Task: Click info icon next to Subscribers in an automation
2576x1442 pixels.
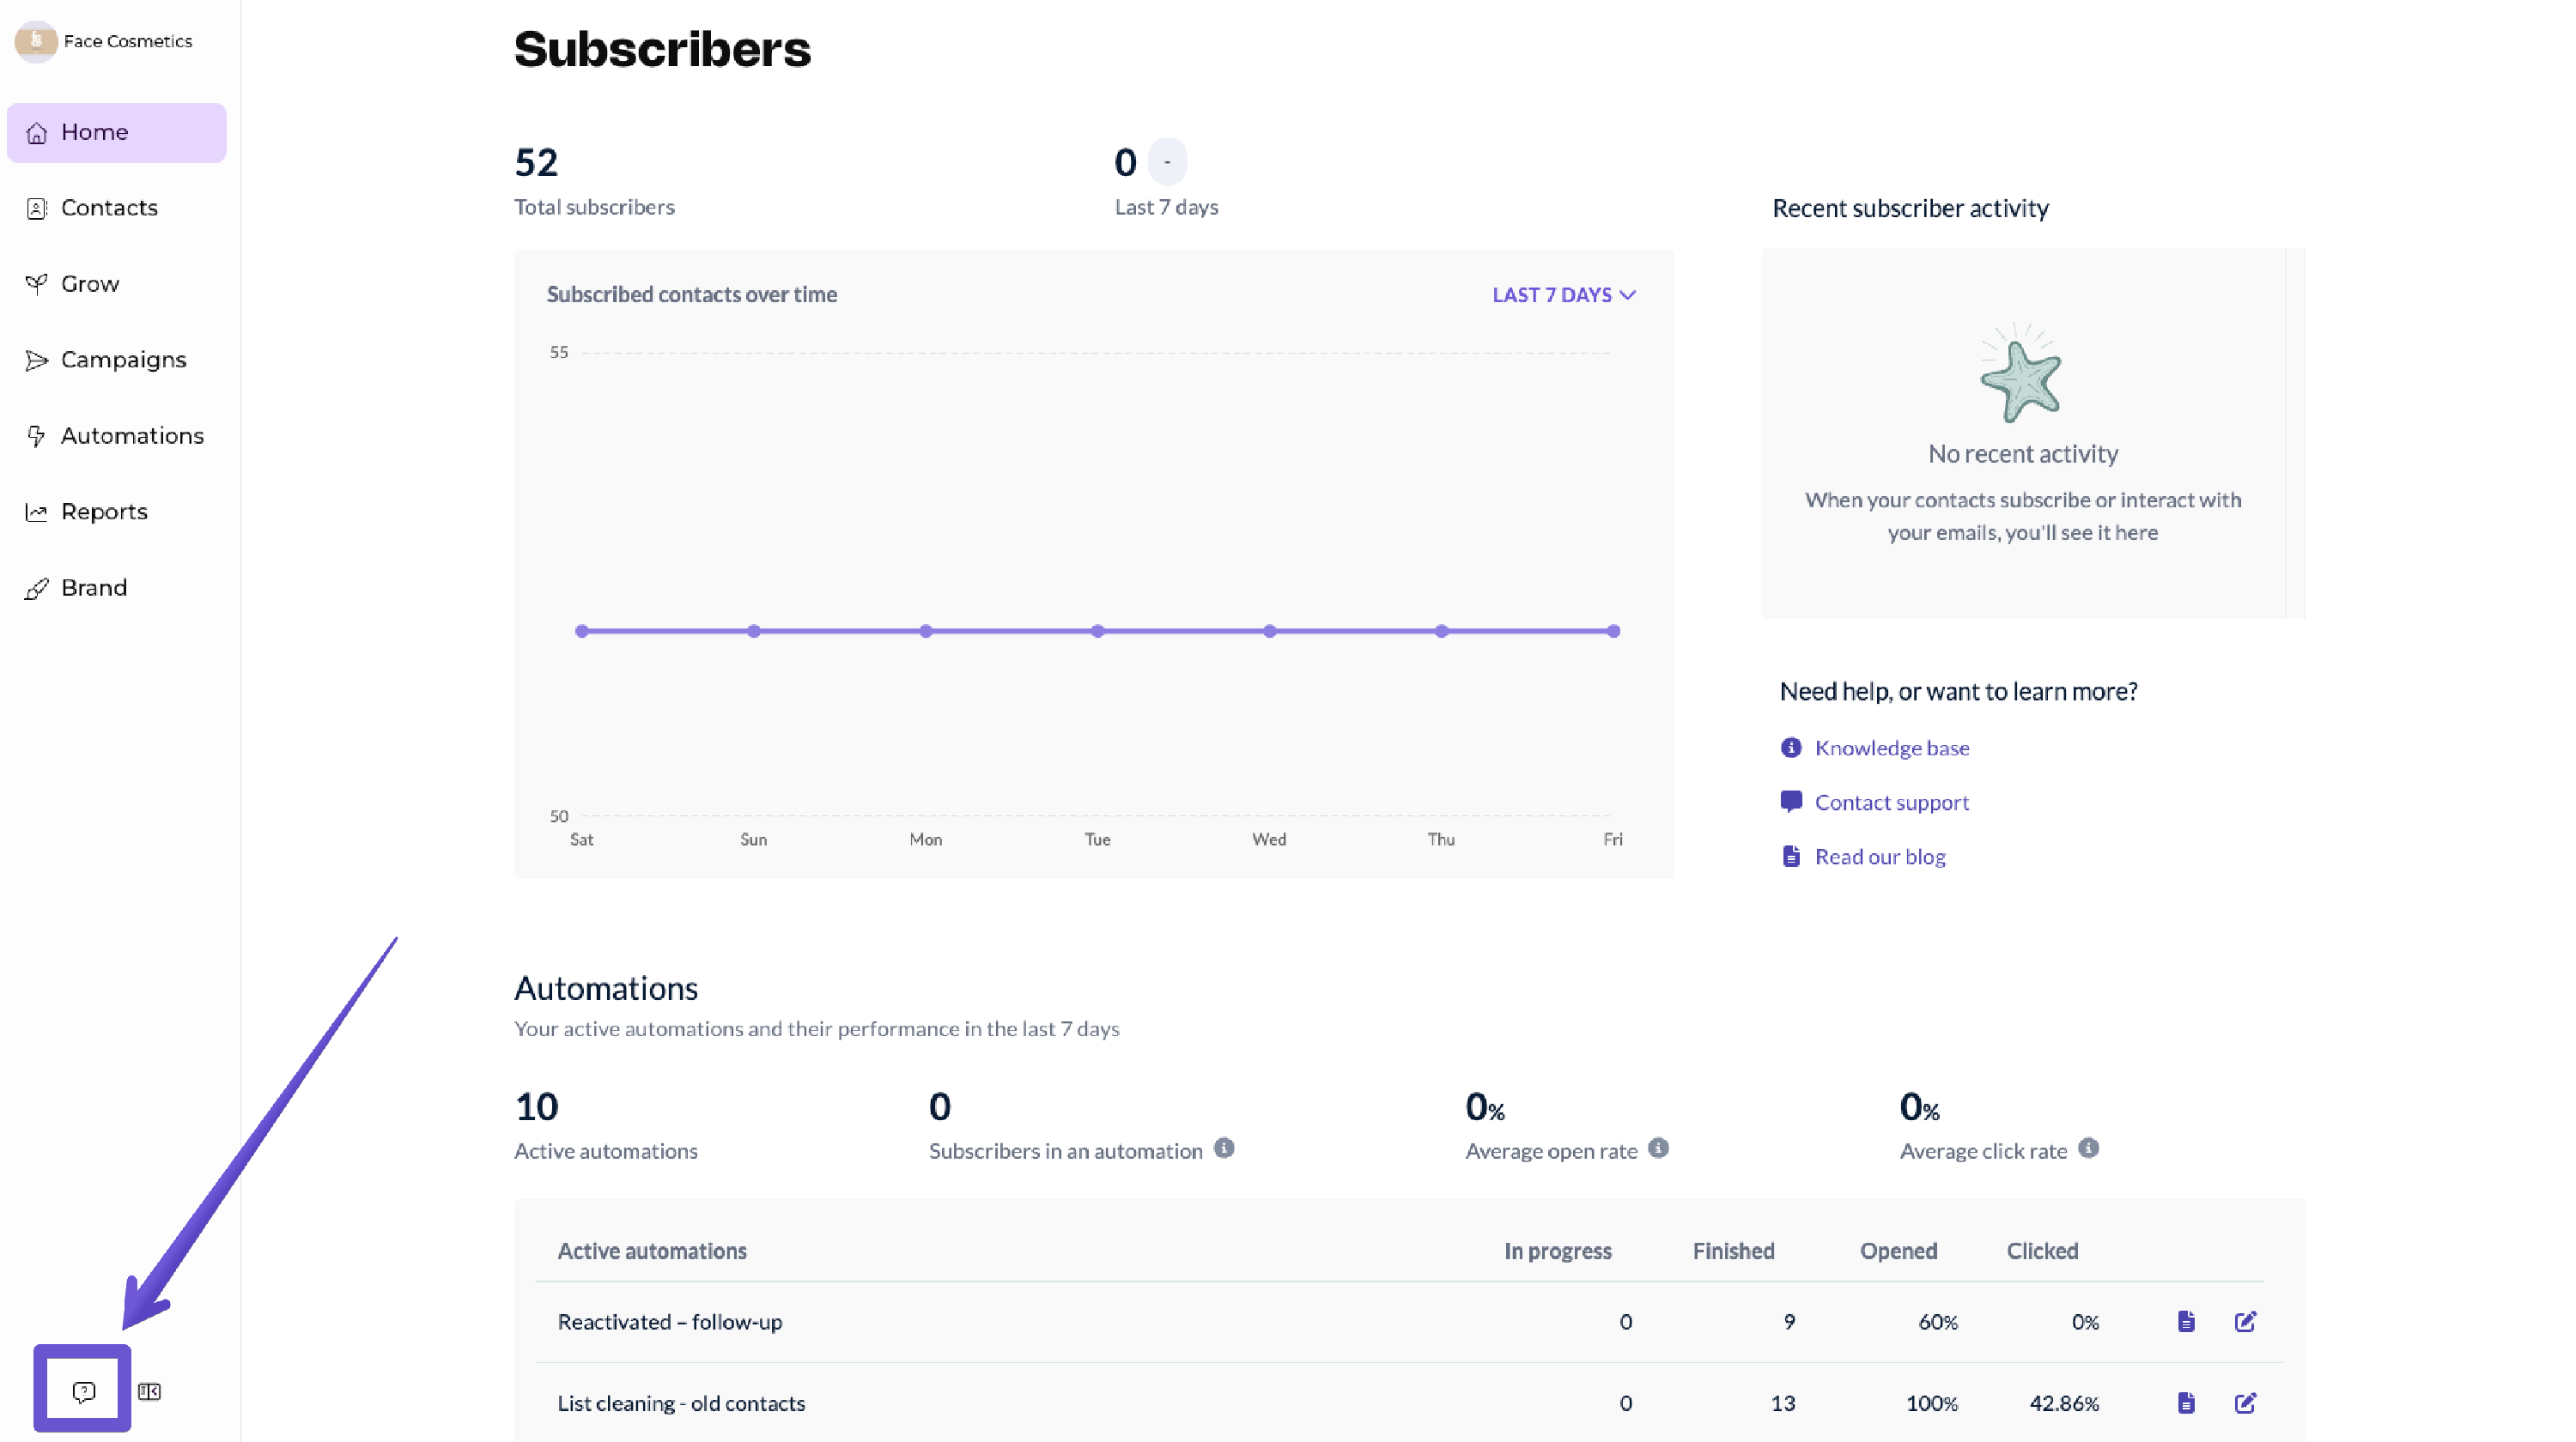Action: tap(1224, 1148)
